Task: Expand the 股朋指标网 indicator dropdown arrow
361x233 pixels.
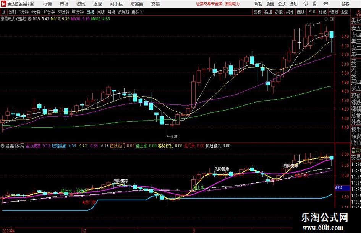Action: click(3, 146)
